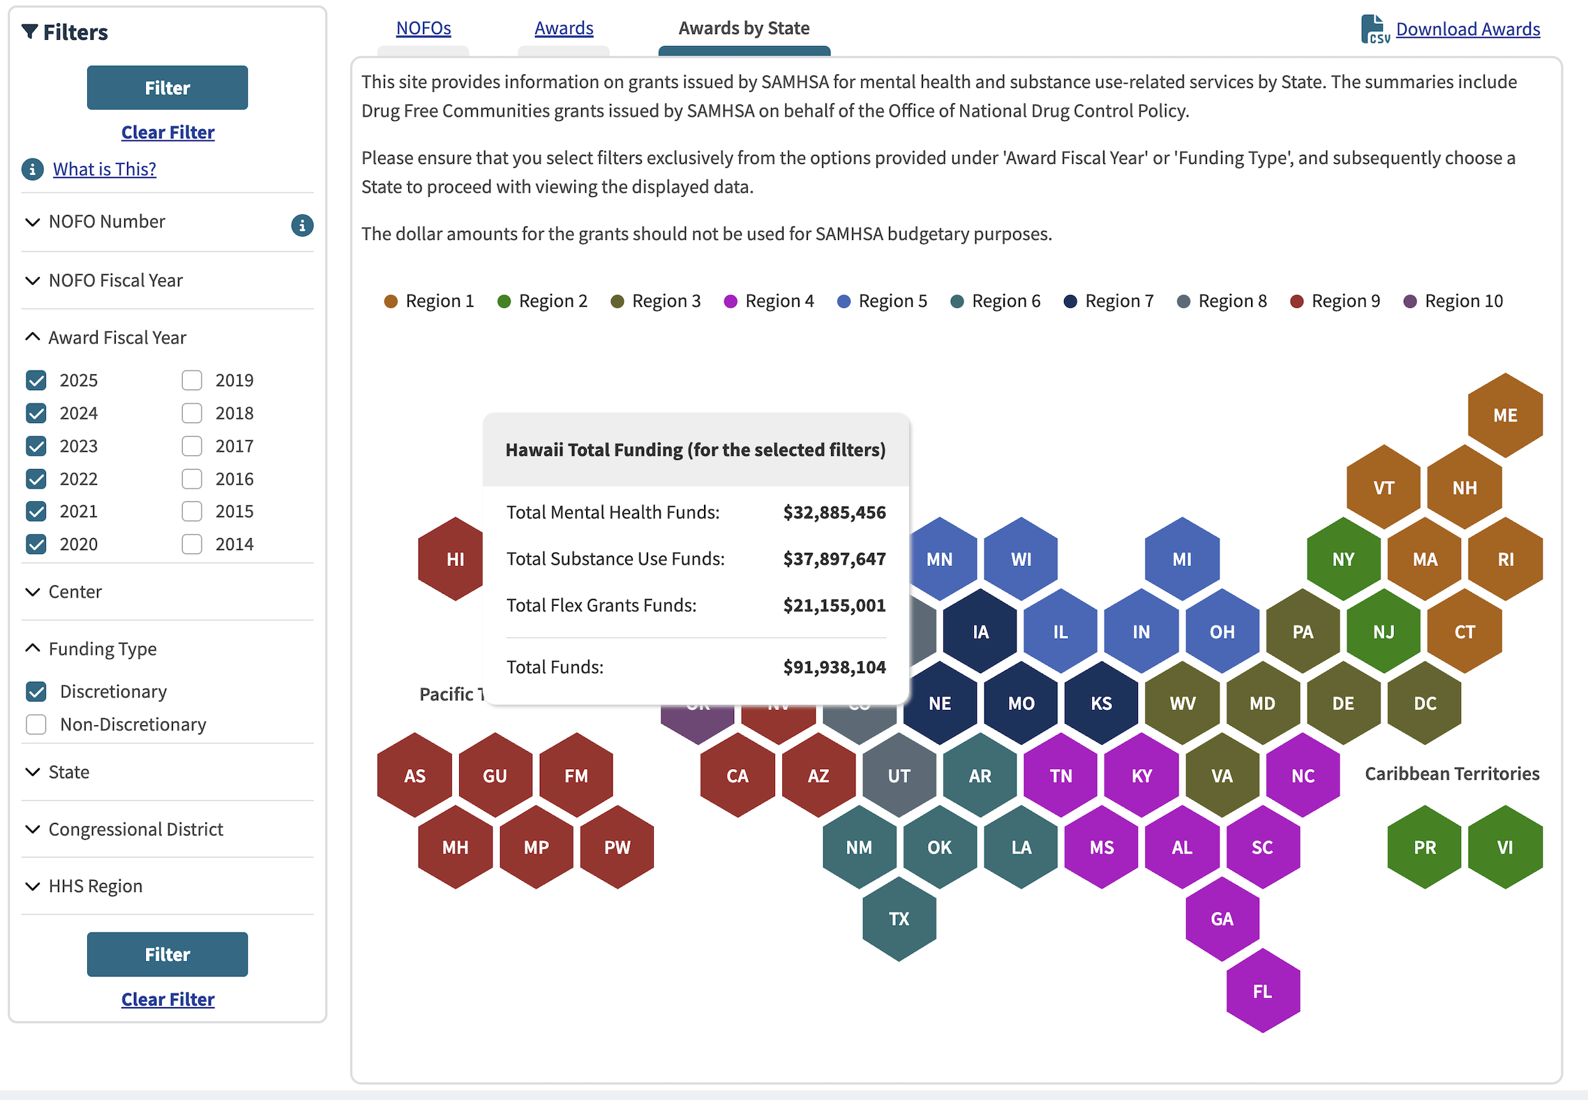Expand the Congressional District filter
Viewport: 1588px width, 1100px height.
(135, 829)
